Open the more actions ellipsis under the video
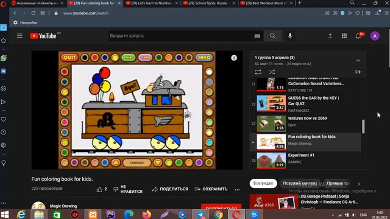The image size is (390, 219). coord(237,190)
